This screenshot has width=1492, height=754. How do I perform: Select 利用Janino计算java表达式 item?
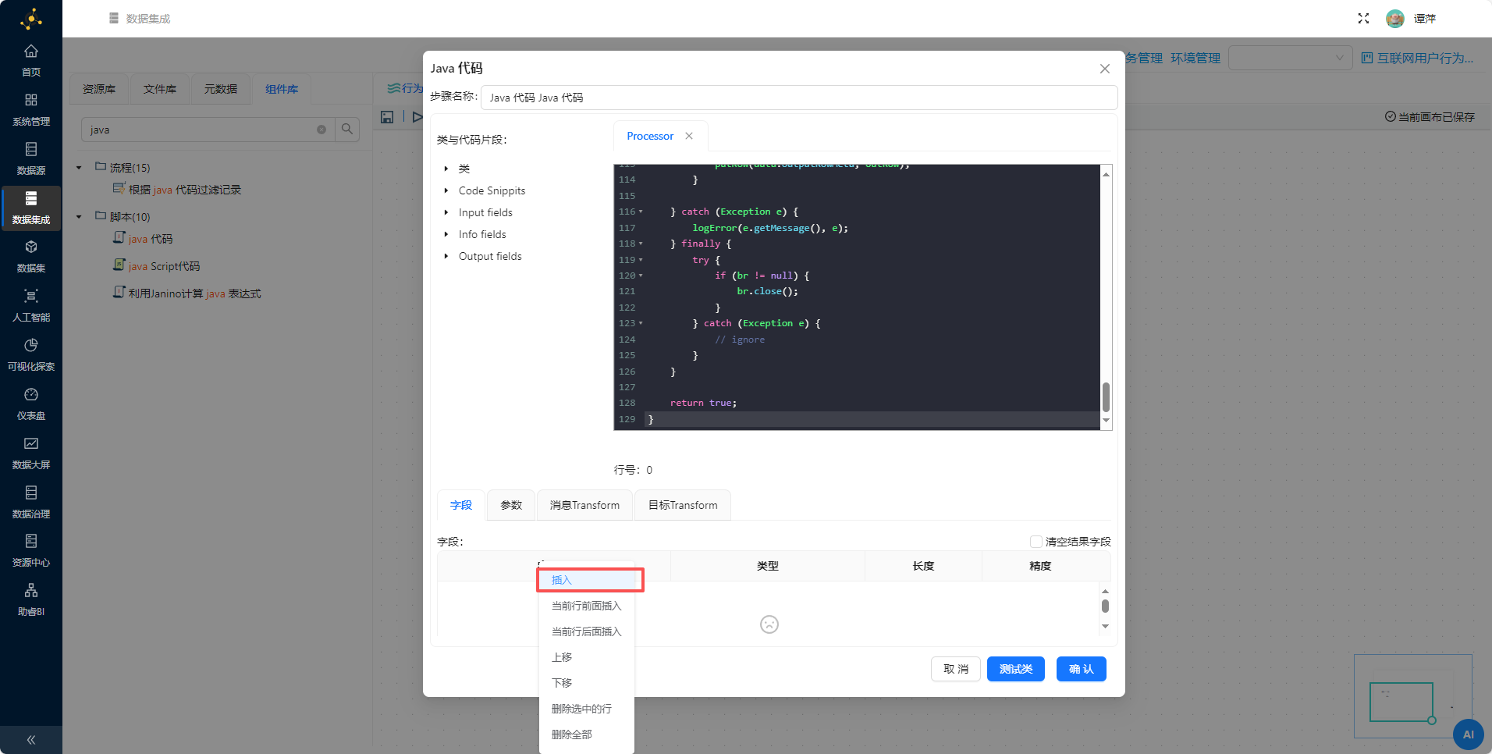[x=187, y=293]
